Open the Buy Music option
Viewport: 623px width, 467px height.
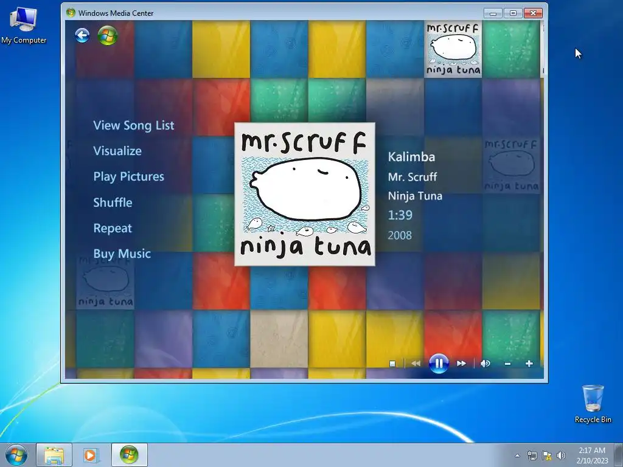(122, 254)
